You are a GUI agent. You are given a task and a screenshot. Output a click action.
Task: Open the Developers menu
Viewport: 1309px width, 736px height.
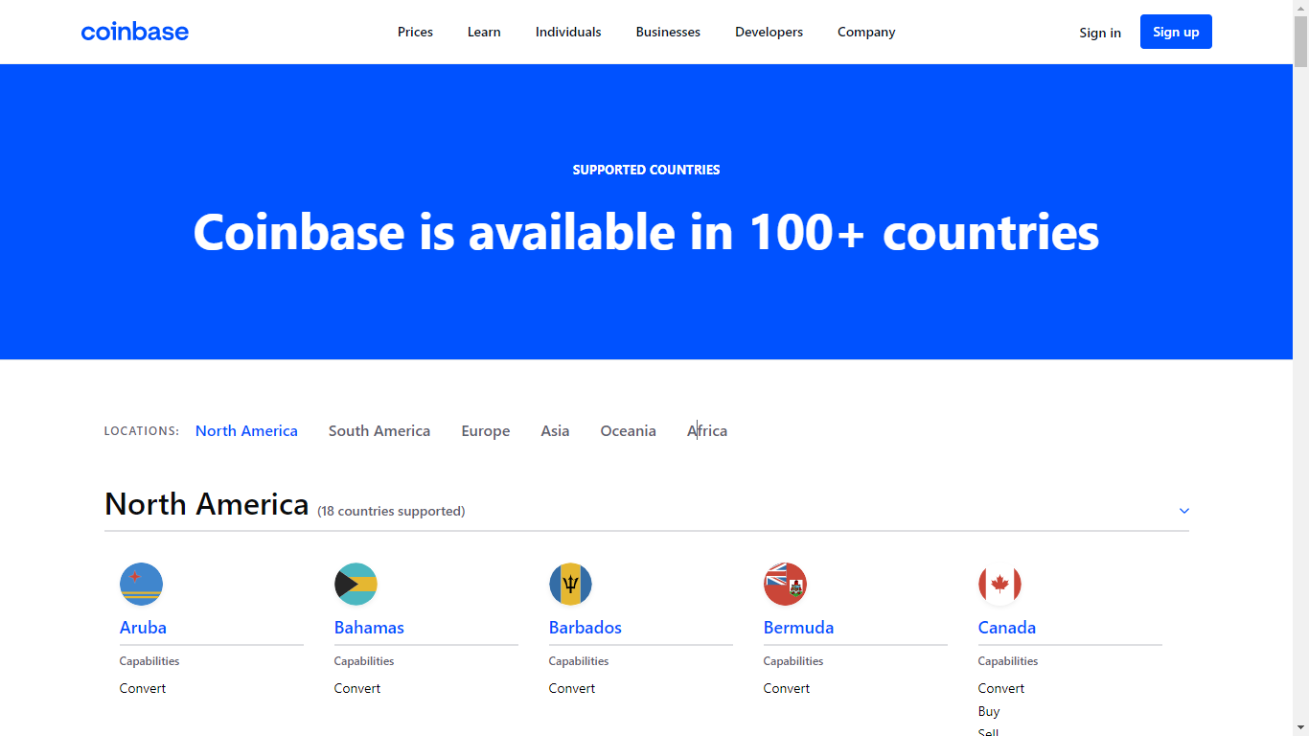[x=769, y=32]
